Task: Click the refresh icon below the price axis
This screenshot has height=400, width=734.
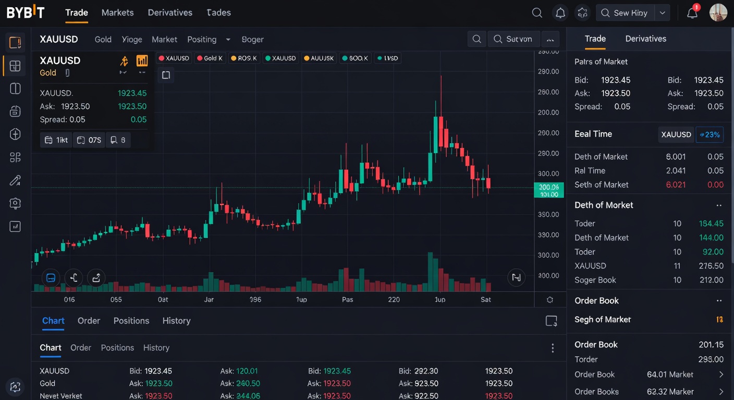Action: 549,300
